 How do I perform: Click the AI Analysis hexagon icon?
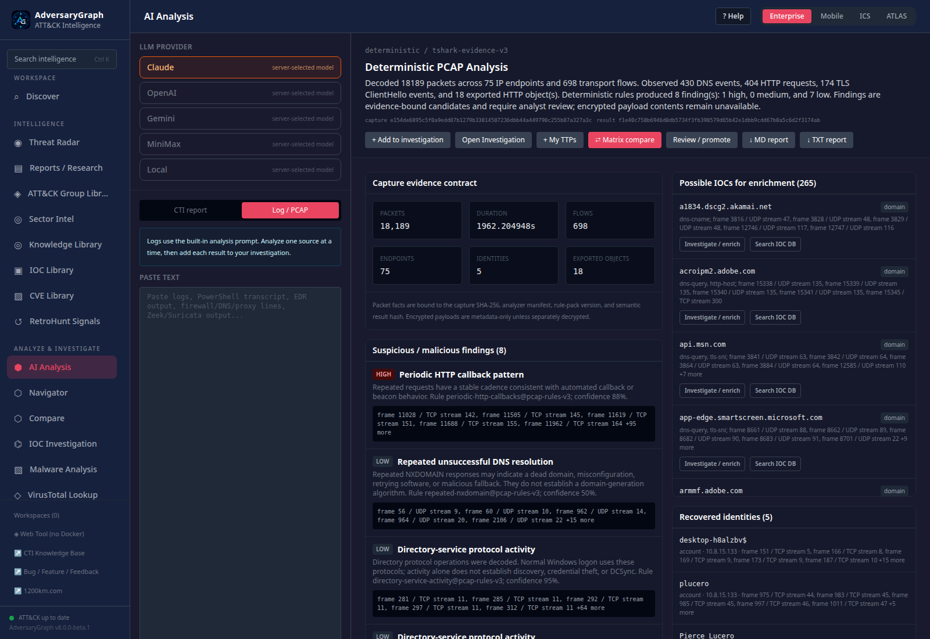(18, 368)
